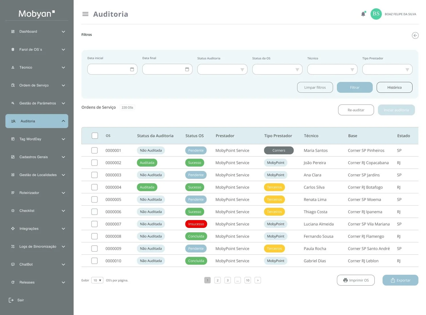Check the box for OS 0000001
Viewport: 426px width, 315px height.
coord(95,150)
